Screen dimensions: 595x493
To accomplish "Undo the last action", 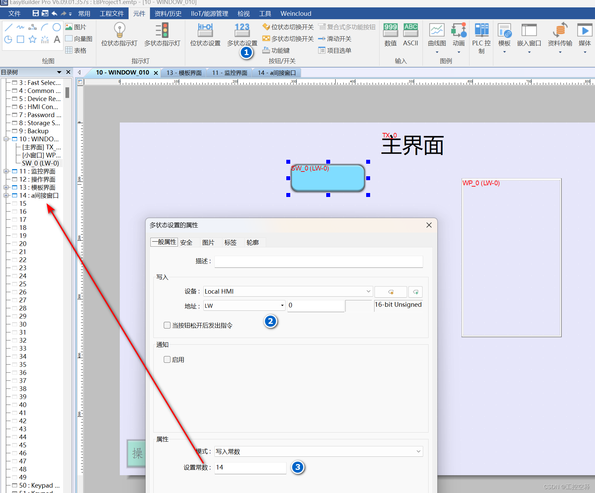I will pyautogui.click(x=54, y=13).
